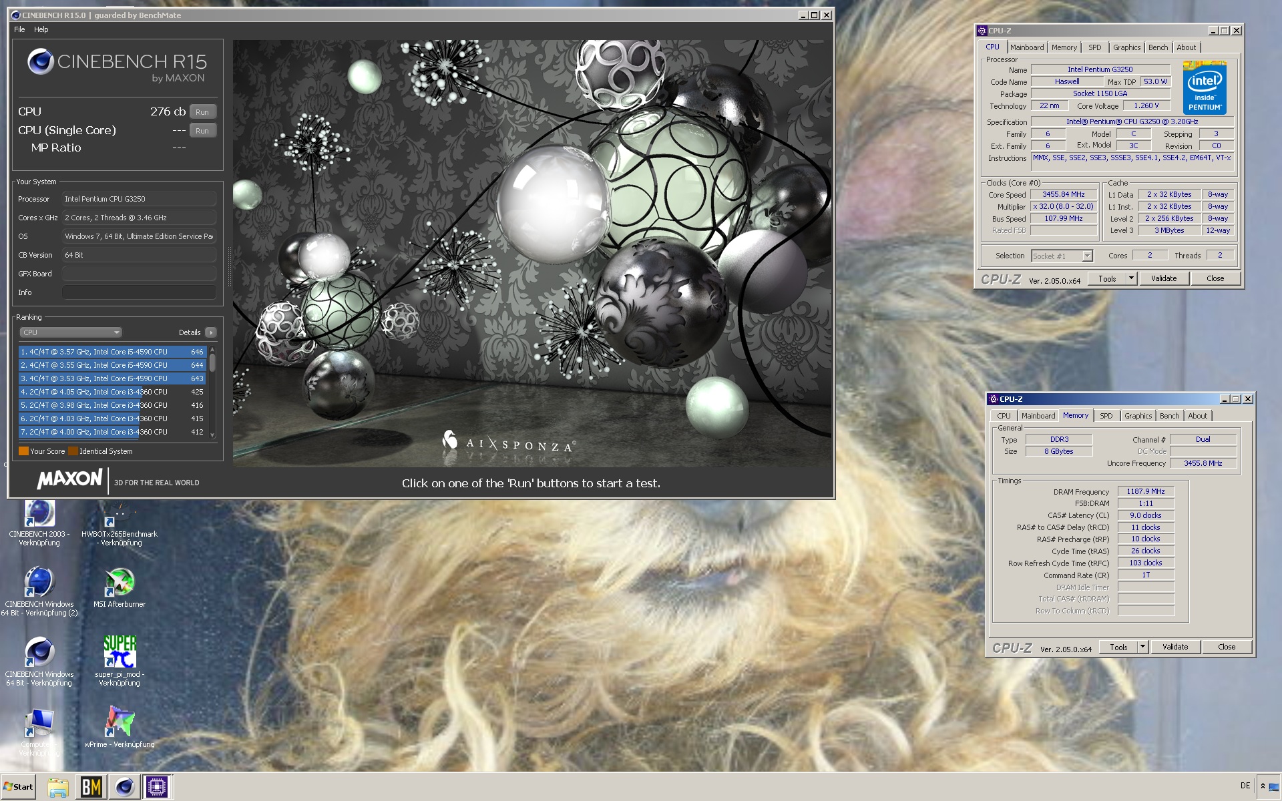
Task: Open Mainboard tab in lower CPU-Z
Action: (1038, 416)
